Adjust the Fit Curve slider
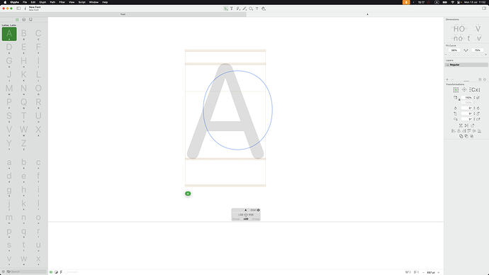Screen dimensions: 489x275 point(466,55)
